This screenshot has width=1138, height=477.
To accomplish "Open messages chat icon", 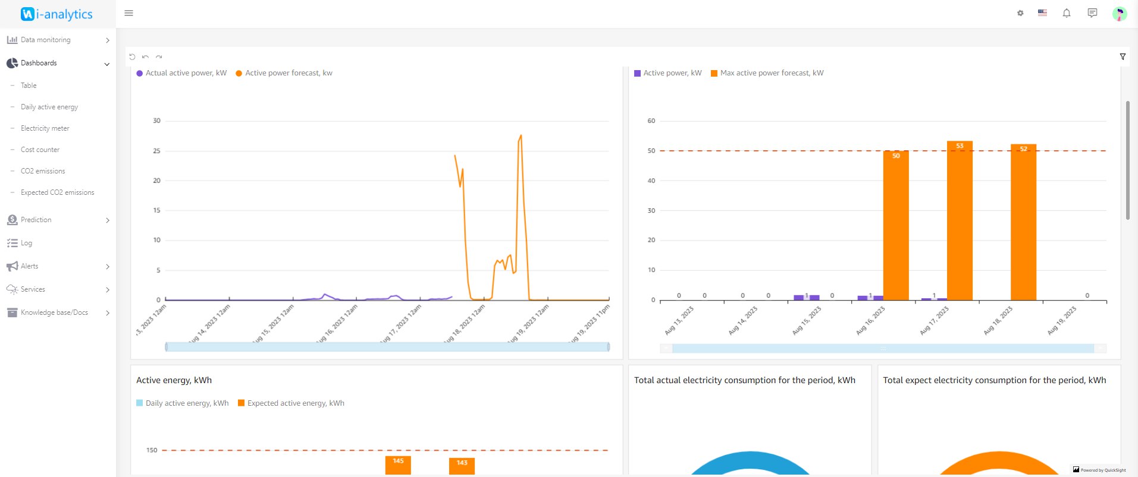I will [1092, 13].
